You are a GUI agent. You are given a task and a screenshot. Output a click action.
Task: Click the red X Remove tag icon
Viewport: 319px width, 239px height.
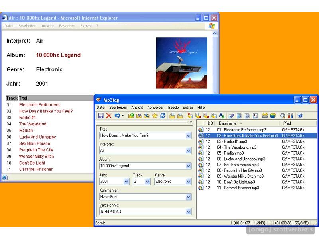pos(109,116)
